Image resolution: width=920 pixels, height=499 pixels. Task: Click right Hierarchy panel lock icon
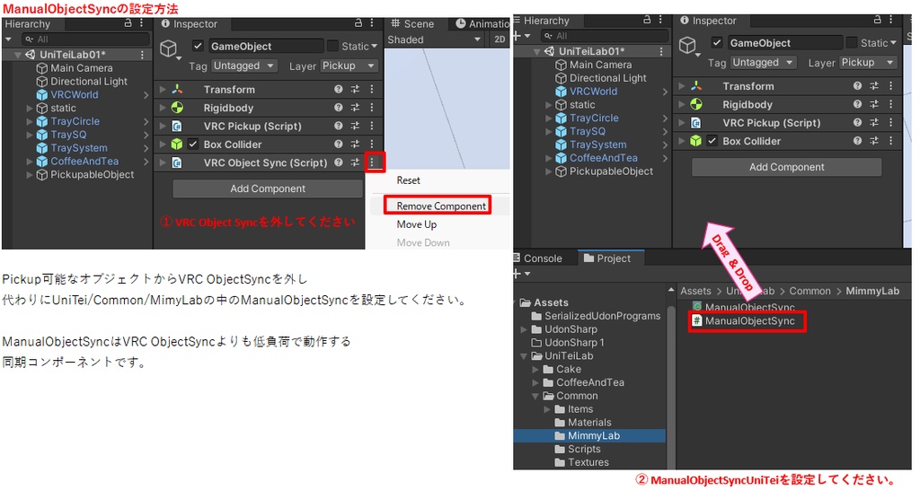[x=647, y=20]
